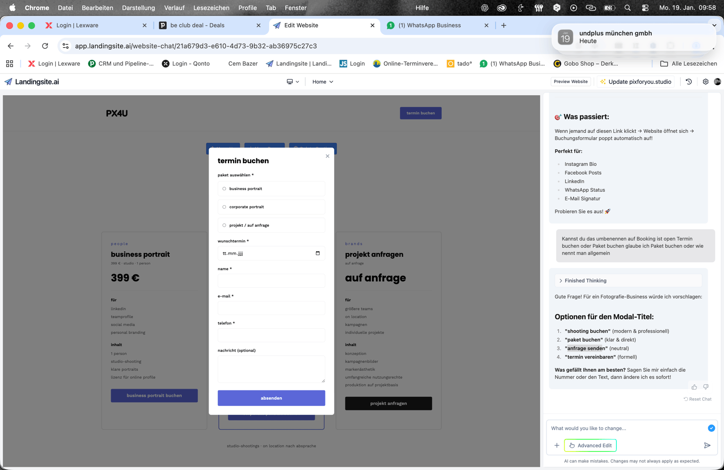This screenshot has height=470, width=724.
Task: Click the send arrow in the chat box
Action: pyautogui.click(x=707, y=445)
